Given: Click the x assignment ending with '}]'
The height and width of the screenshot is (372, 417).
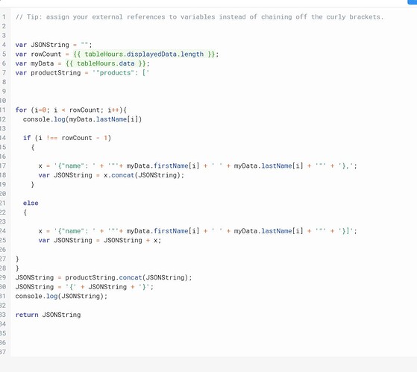Looking at the screenshot, I should 198,231.
